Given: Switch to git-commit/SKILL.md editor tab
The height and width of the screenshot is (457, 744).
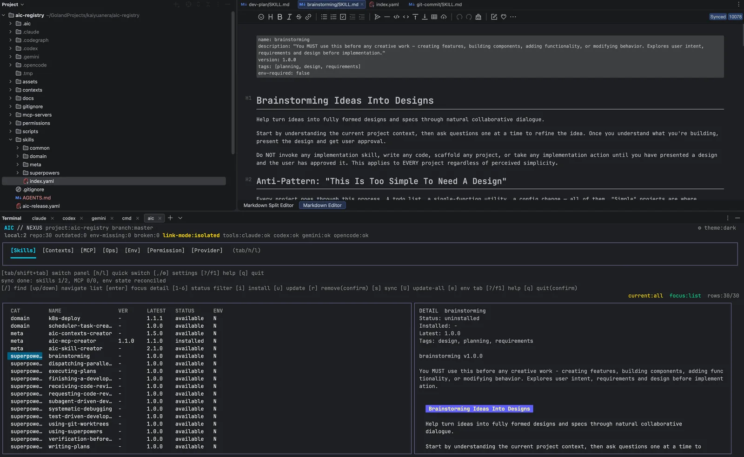Looking at the screenshot, I should (x=435, y=4).
